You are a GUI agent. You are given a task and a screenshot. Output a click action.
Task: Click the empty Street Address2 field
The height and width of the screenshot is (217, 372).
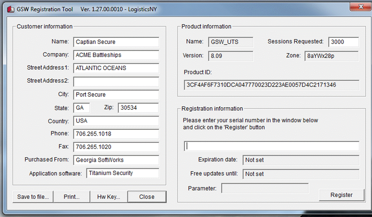click(x=116, y=81)
